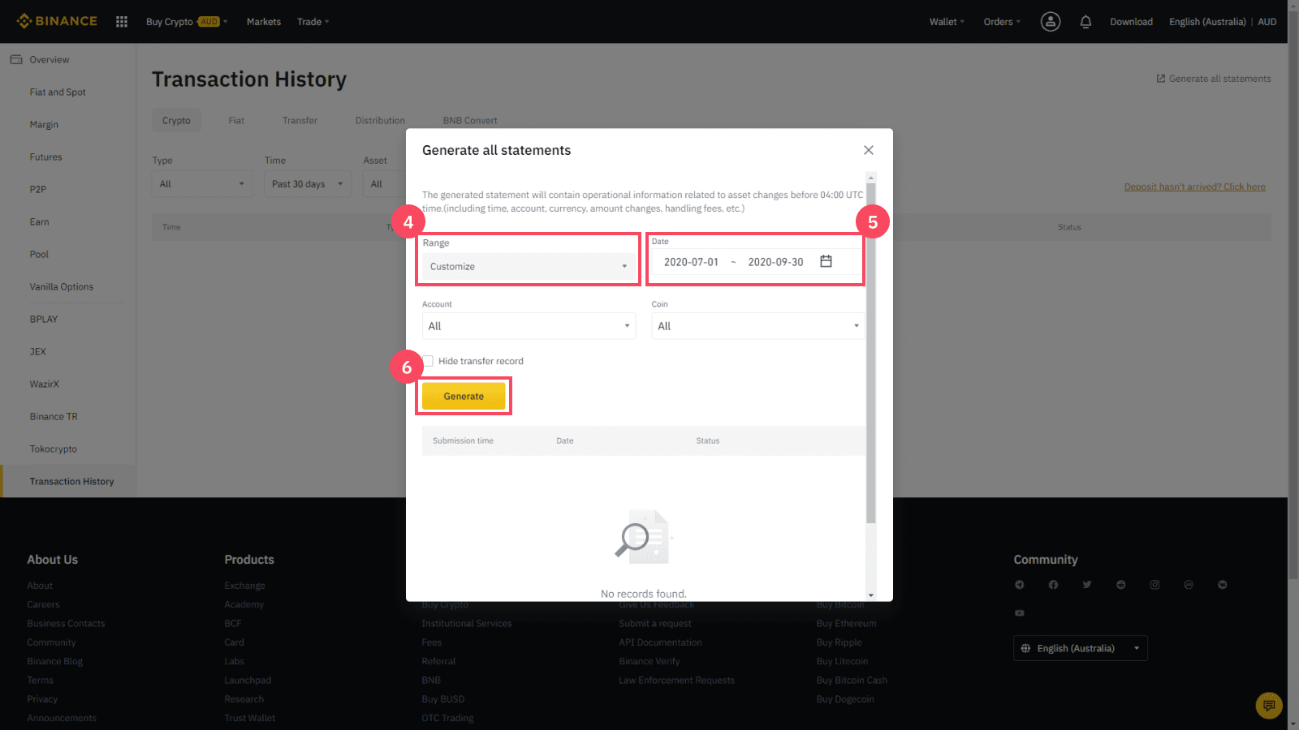The height and width of the screenshot is (730, 1299).
Task: Open the user account profile icon
Action: point(1051,22)
